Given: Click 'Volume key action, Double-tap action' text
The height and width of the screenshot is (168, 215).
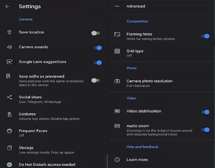Looking at the screenshot, I should tap(49, 119).
